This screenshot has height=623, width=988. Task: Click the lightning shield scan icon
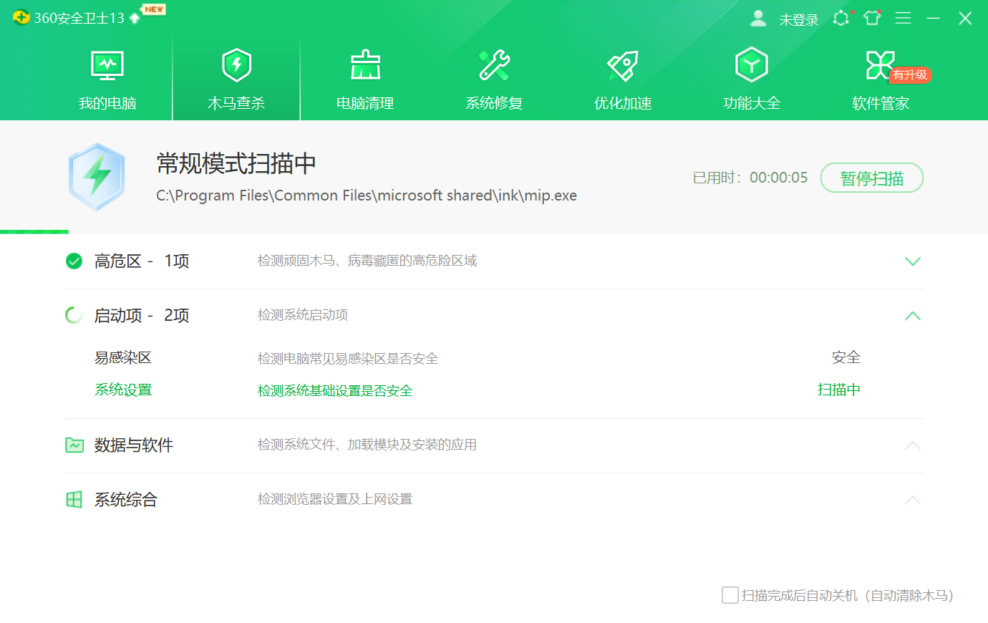[97, 177]
